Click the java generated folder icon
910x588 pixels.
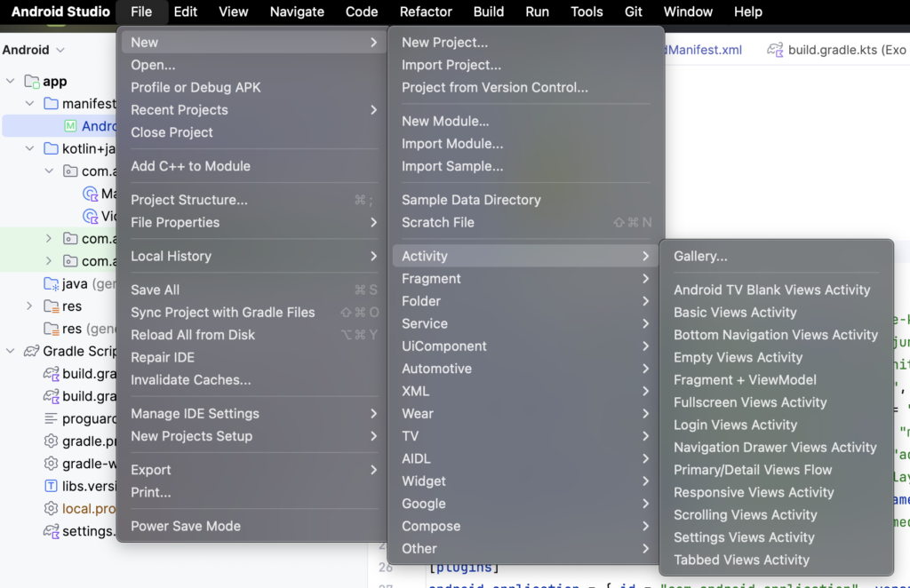point(51,283)
